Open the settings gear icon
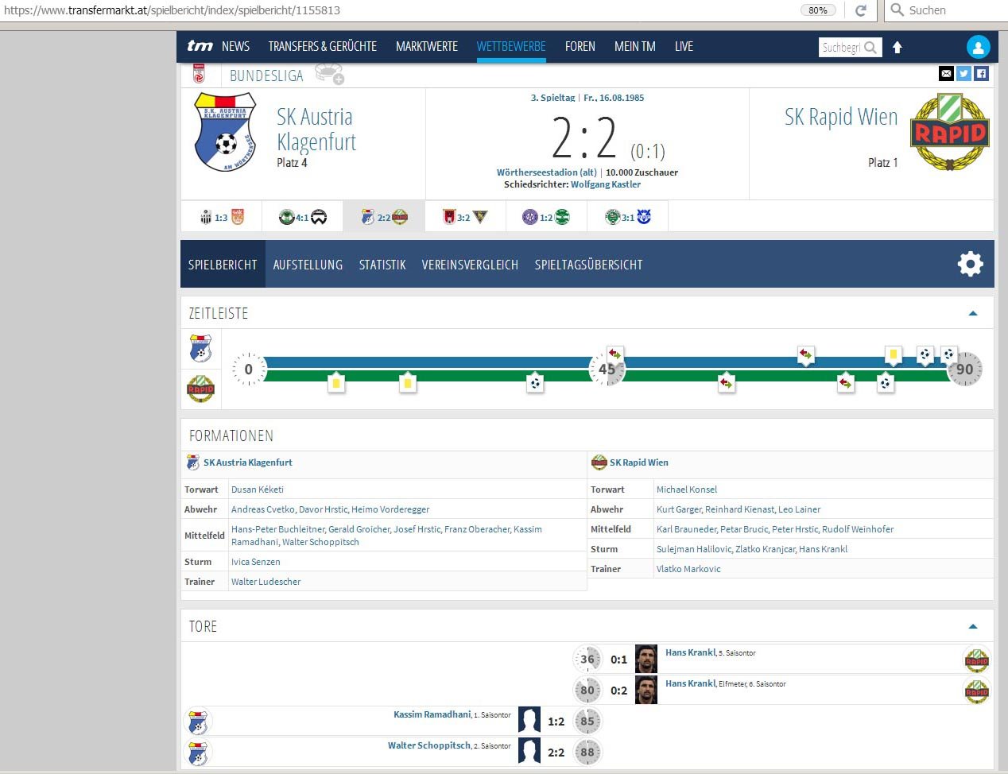Image resolution: width=1008 pixels, height=774 pixels. (x=970, y=264)
